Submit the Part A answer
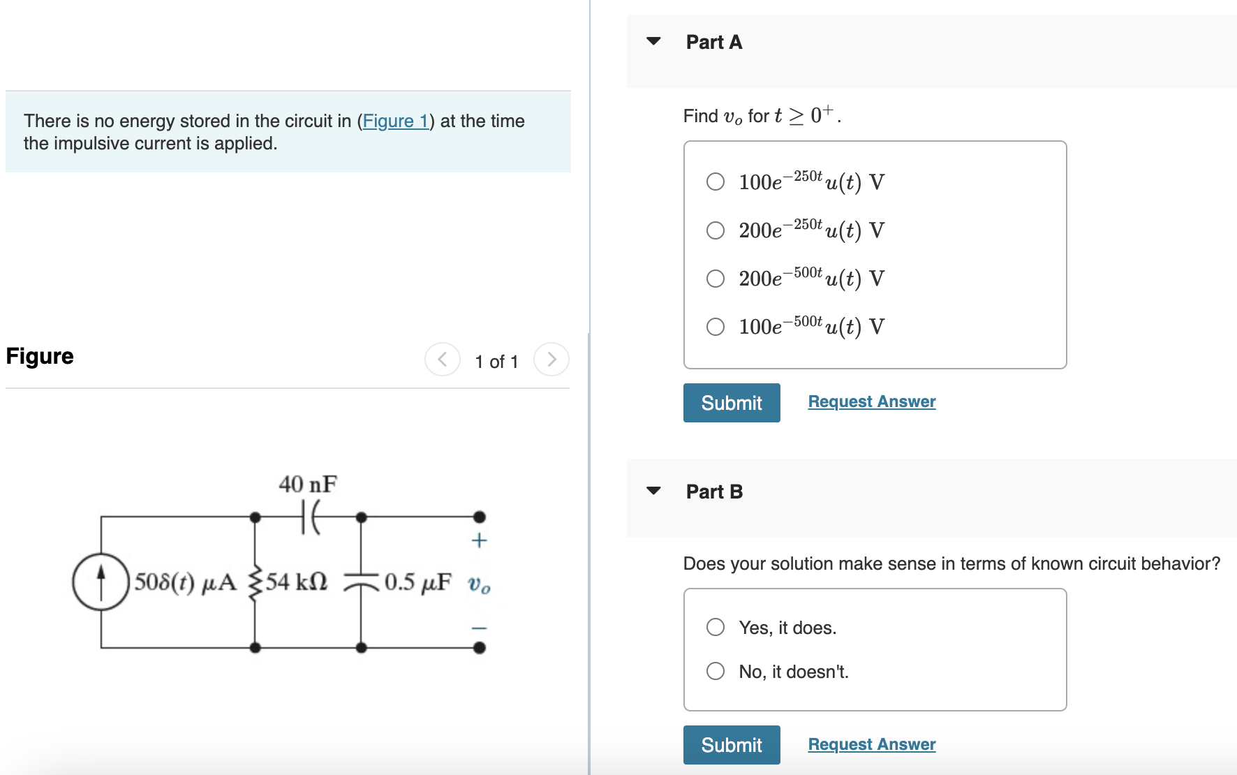1237x775 pixels. click(731, 403)
